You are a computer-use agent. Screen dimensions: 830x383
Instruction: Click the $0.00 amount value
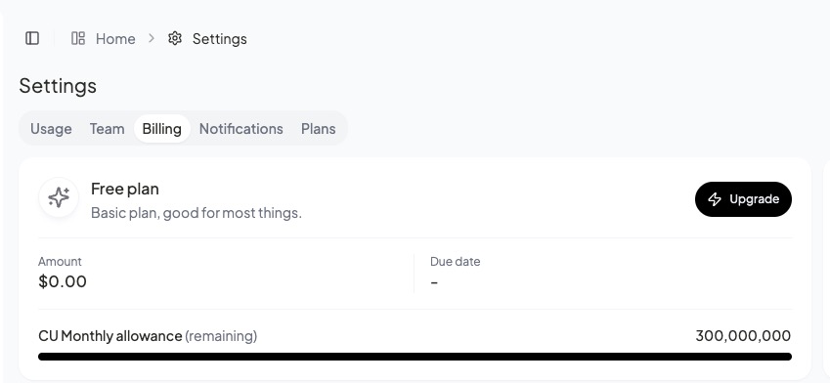(x=63, y=281)
